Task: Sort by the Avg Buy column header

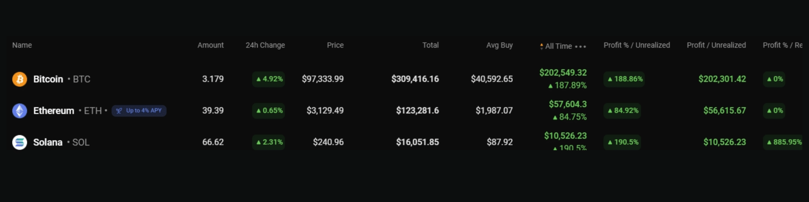Action: pos(499,45)
